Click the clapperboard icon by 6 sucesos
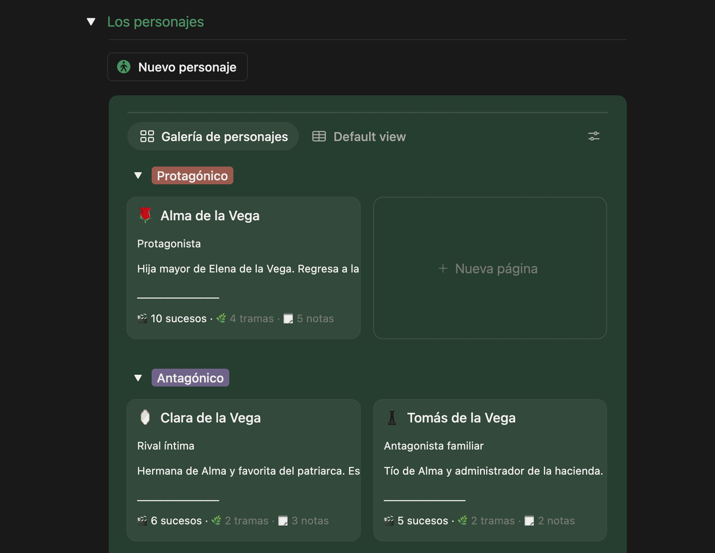This screenshot has width=715, height=553. point(142,521)
